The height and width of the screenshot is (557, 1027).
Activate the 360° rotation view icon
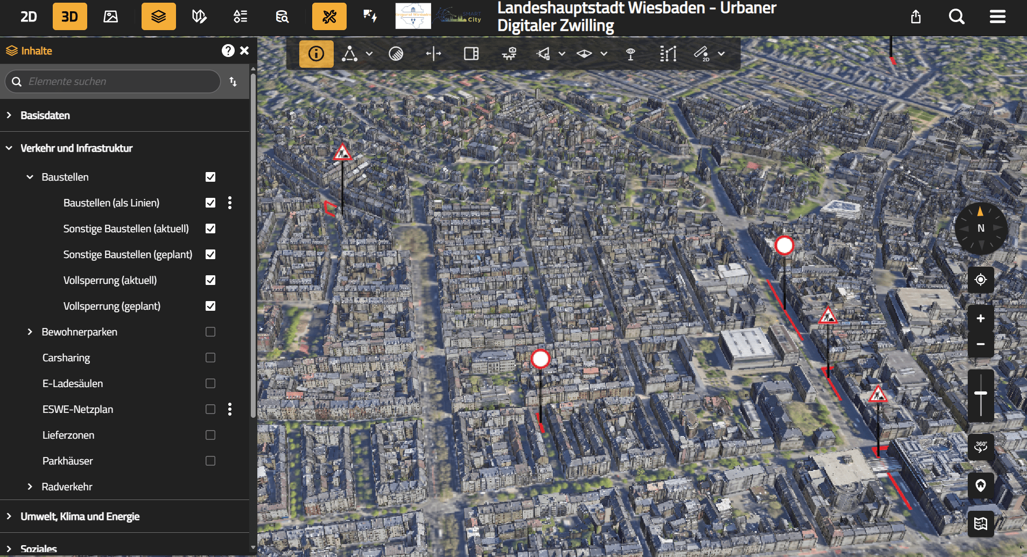click(980, 446)
